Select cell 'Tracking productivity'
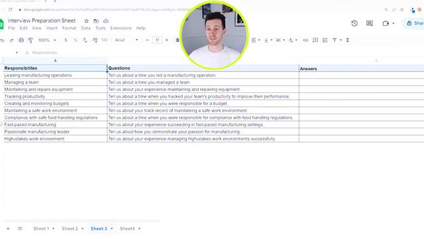Screen dimensions: 424x239 (x=55, y=96)
